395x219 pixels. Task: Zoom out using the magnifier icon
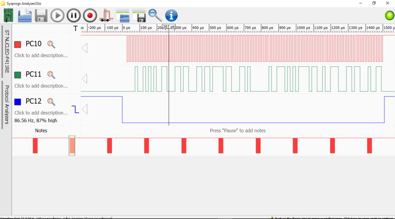(x=155, y=15)
